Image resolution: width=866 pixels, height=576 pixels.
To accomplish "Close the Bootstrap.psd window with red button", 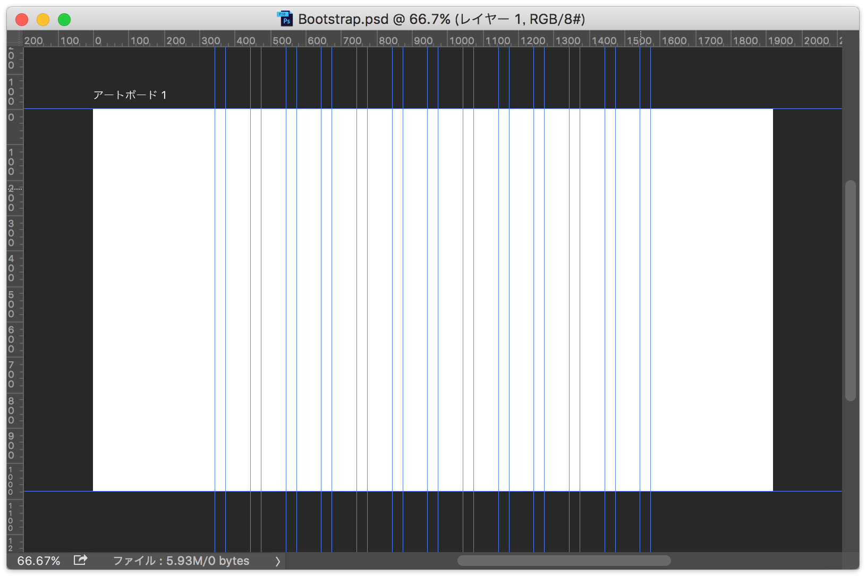I will [x=22, y=20].
